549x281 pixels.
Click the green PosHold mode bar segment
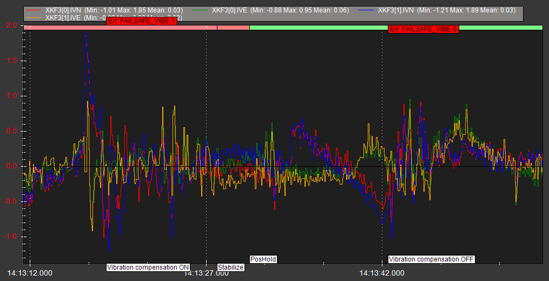(x=319, y=27)
